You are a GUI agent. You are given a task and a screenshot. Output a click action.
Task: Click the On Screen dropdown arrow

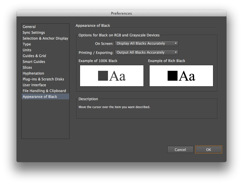(176, 43)
